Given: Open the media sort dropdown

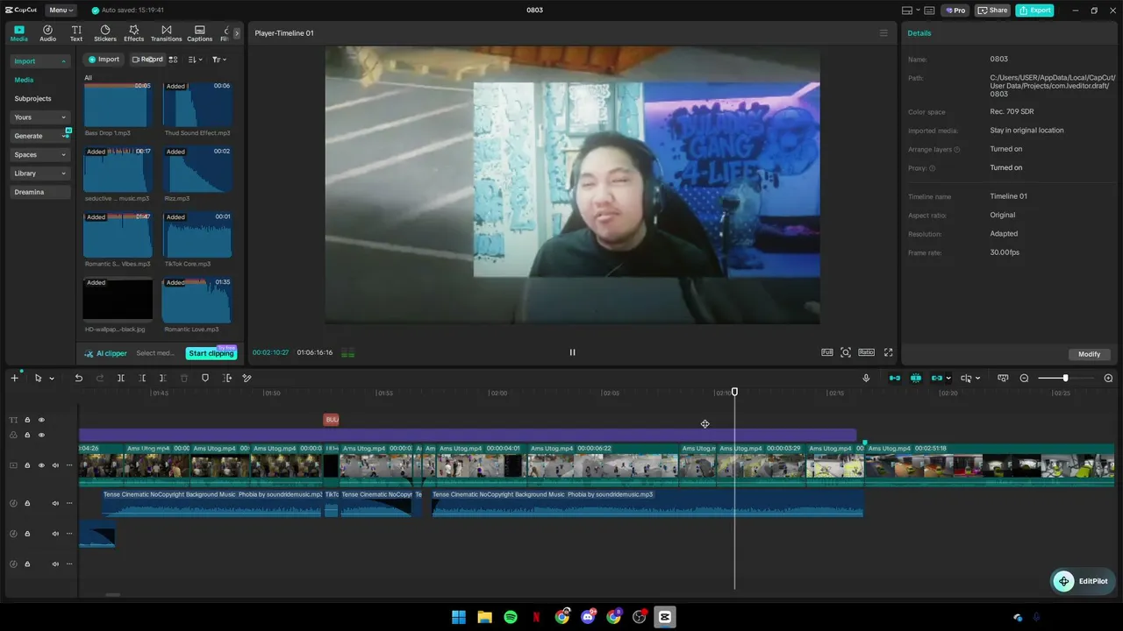Looking at the screenshot, I should (x=195, y=60).
